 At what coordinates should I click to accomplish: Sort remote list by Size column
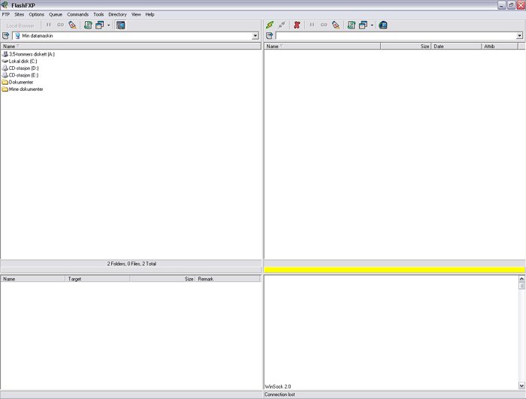point(406,47)
